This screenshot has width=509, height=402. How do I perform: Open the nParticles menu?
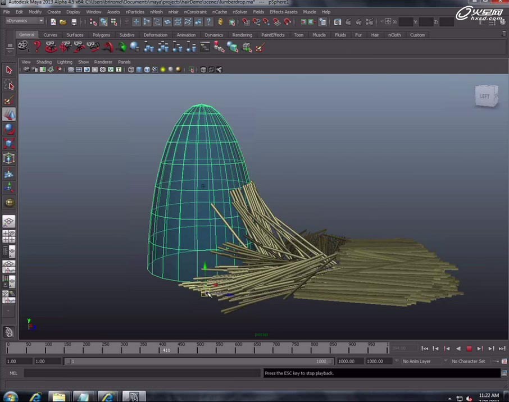coord(134,12)
